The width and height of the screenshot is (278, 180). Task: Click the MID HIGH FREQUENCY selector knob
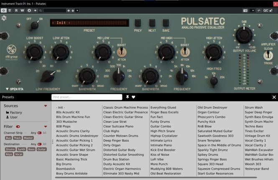click(x=182, y=77)
